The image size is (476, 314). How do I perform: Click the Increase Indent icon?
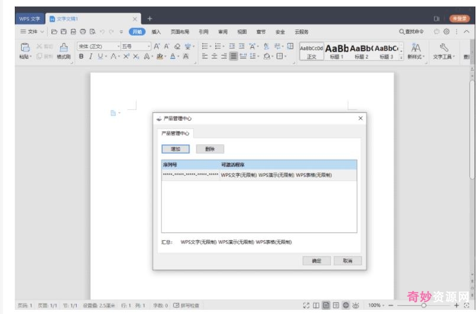242,46
